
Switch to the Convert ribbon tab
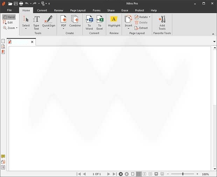coord(42,10)
